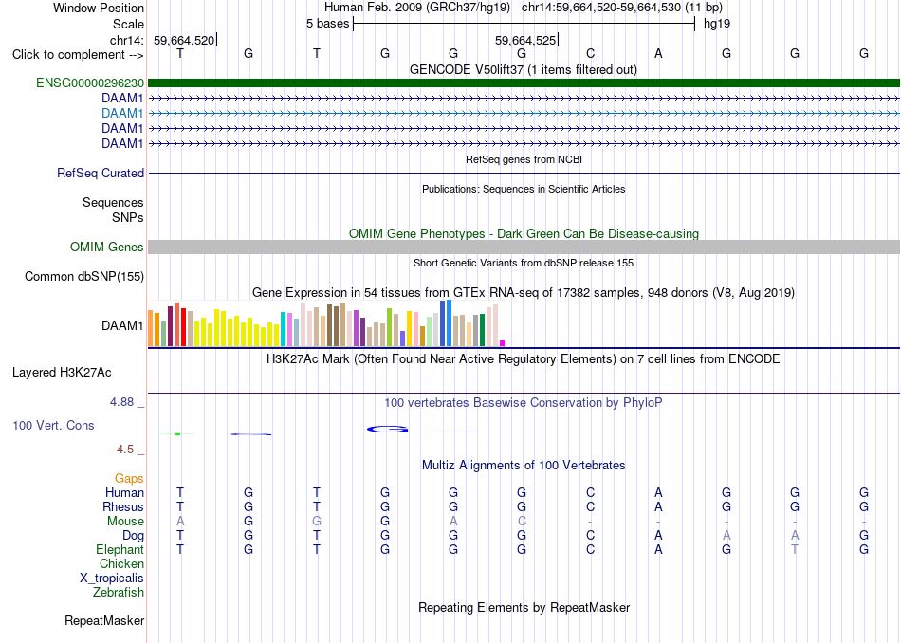Click the gray OMIM Genes bar
Image resolution: width=901 pixels, height=643 pixels.
point(524,248)
